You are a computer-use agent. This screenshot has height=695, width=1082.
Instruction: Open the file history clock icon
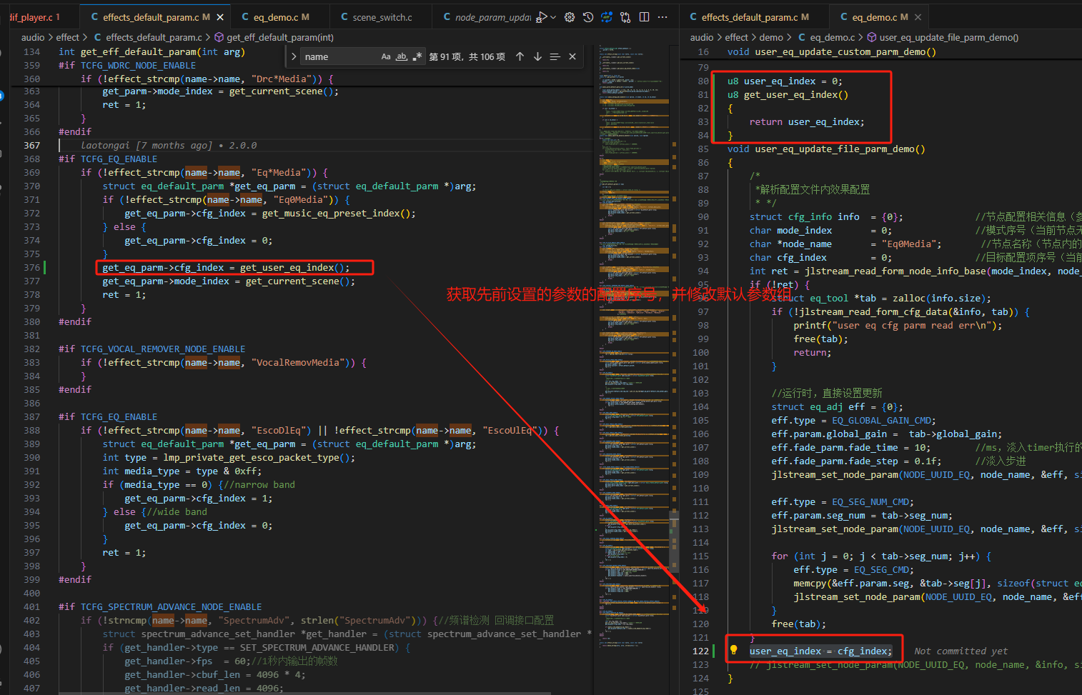pyautogui.click(x=588, y=17)
